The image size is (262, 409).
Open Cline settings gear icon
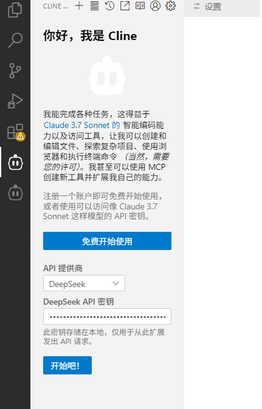171,5
